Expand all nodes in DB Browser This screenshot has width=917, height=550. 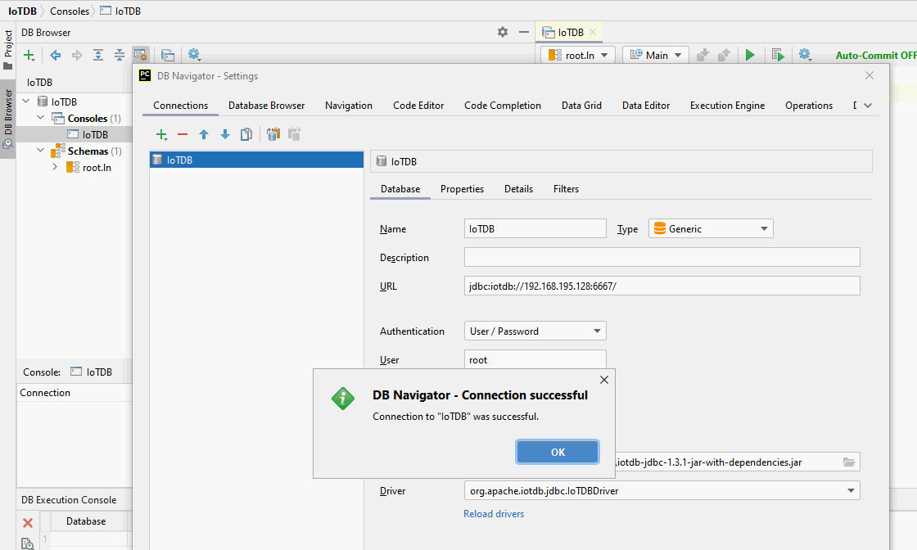click(x=98, y=55)
